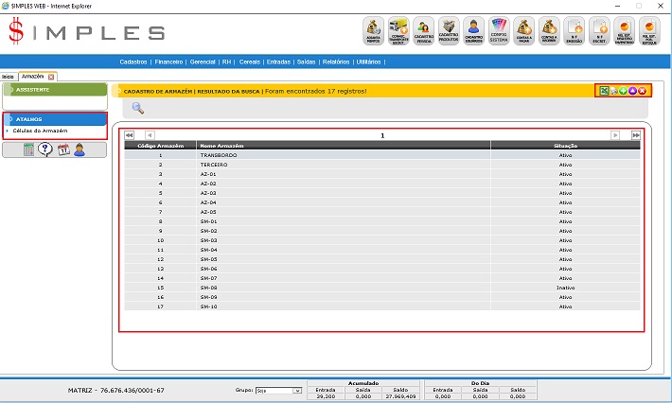The width and height of the screenshot is (672, 403).
Task: Click the user profile icon in sidebar
Action: [80, 149]
